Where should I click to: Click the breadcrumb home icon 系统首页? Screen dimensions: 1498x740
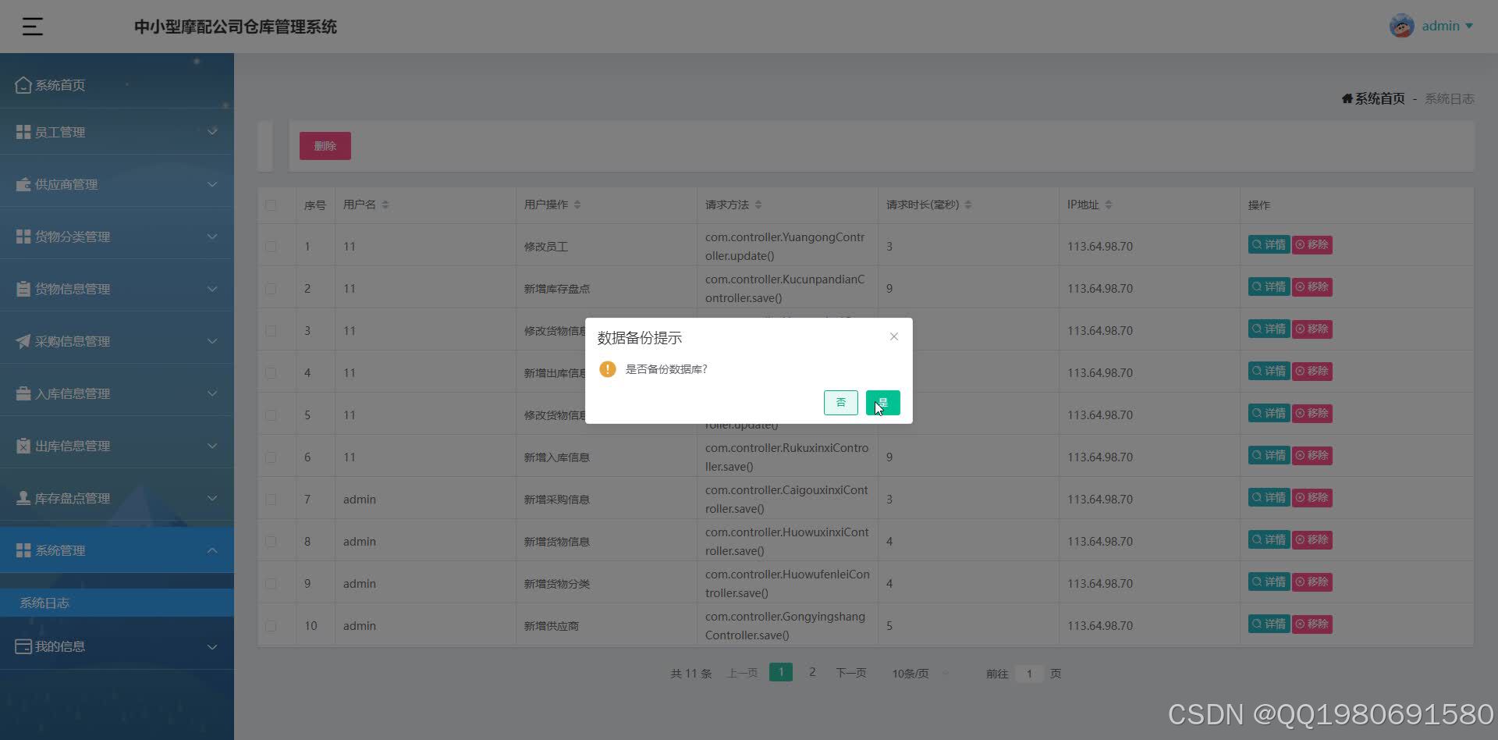(1347, 98)
